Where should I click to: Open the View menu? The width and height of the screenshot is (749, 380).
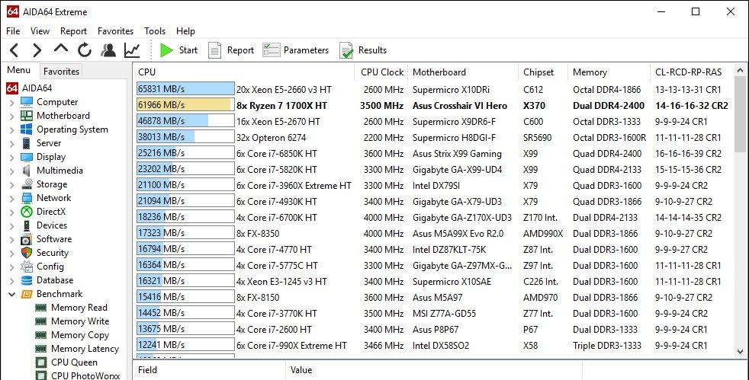click(x=40, y=31)
